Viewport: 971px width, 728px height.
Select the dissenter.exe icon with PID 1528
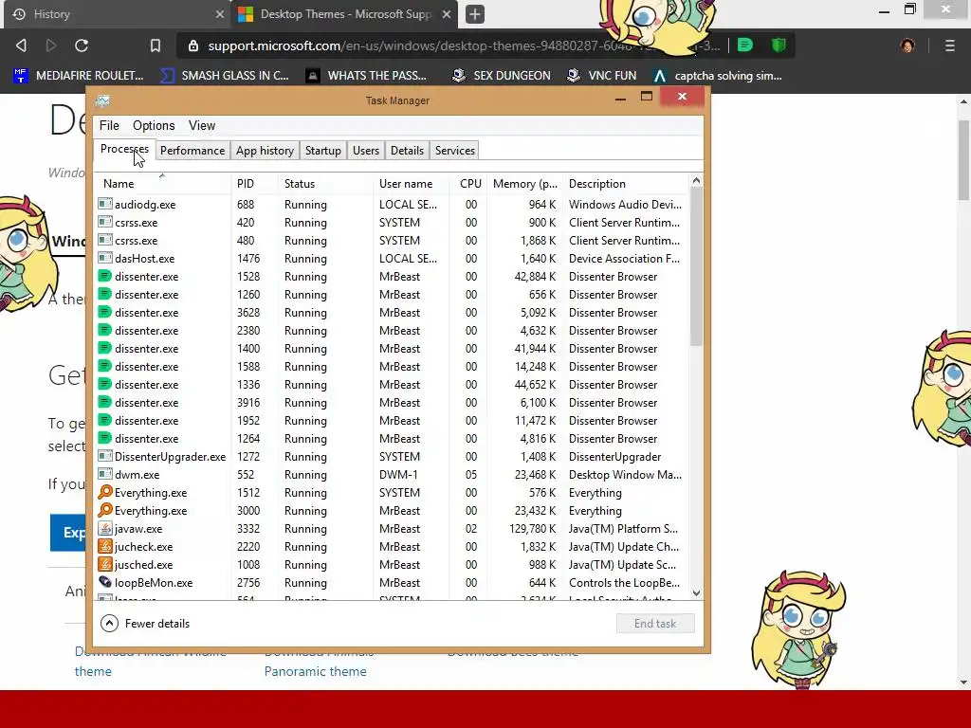click(105, 276)
